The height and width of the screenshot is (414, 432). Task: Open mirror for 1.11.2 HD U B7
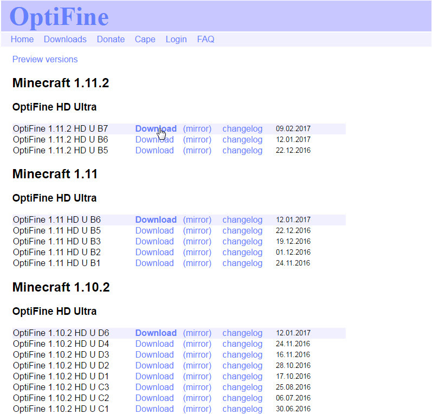197,128
